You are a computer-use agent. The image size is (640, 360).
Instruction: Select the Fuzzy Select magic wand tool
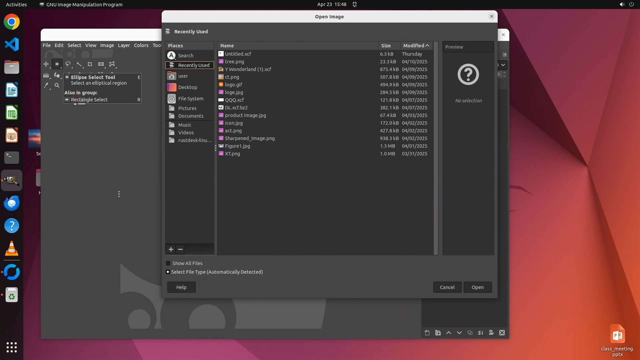(x=79, y=64)
